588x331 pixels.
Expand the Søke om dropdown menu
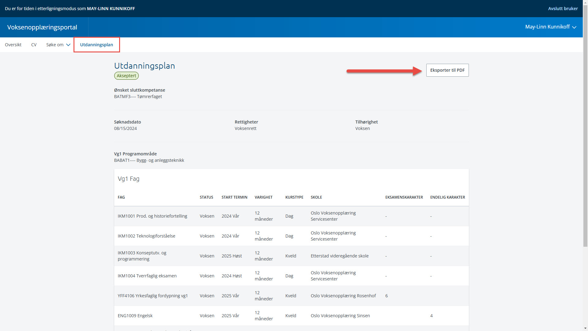click(x=55, y=45)
